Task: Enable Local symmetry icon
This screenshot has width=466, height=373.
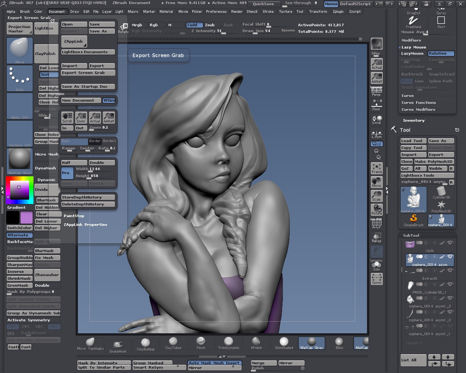Action: coord(376,119)
